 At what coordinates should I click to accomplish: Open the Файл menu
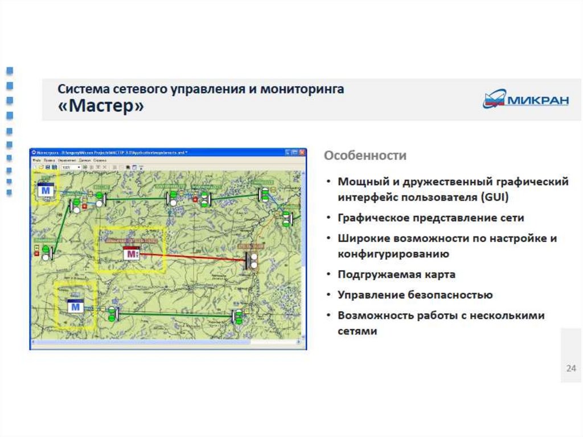point(37,161)
